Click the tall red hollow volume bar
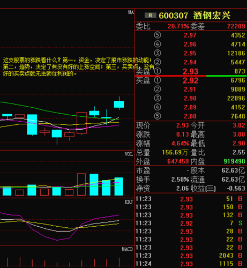Screen dimensions: 247x268 point(81,184)
